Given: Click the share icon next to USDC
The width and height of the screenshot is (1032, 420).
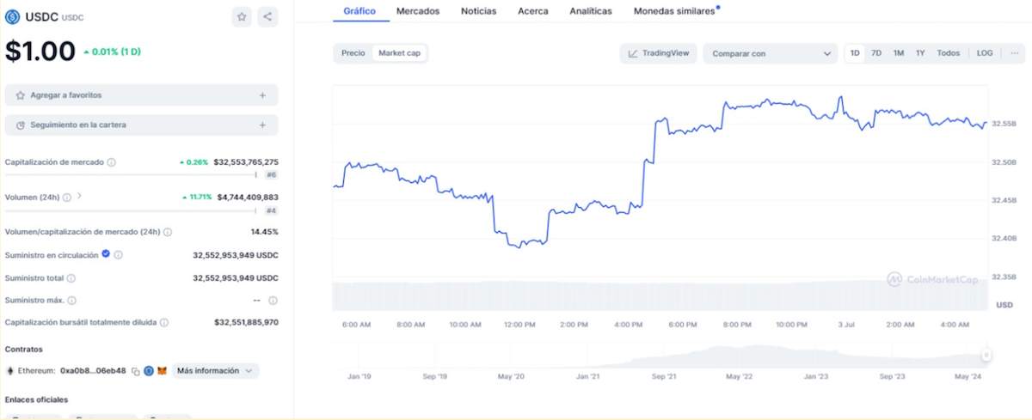Looking at the screenshot, I should (267, 16).
